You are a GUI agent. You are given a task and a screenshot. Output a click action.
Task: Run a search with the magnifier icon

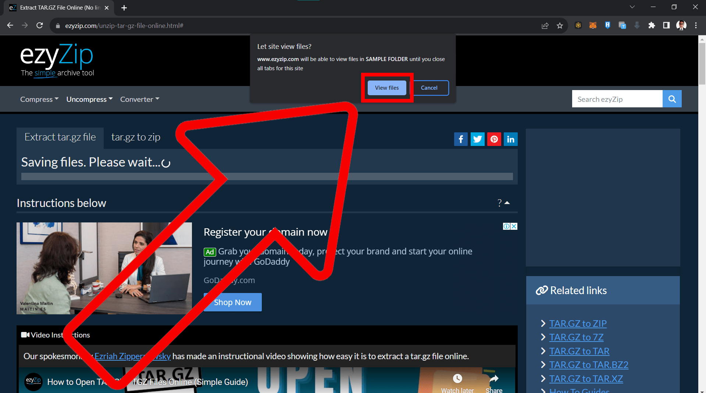click(672, 99)
